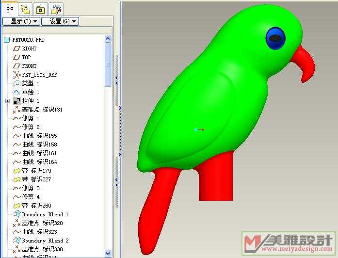Click the top collapse arrow on the sash
Screen dimensions: 338x258
[x=116, y=80]
